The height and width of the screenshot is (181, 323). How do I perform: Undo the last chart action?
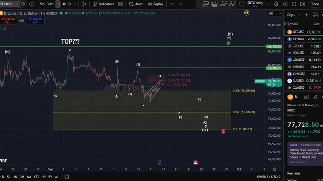click(172, 4)
